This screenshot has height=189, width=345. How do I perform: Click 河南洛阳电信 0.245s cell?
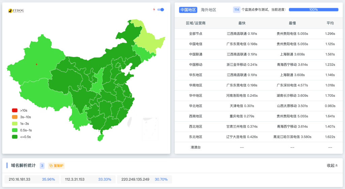(x=242, y=96)
